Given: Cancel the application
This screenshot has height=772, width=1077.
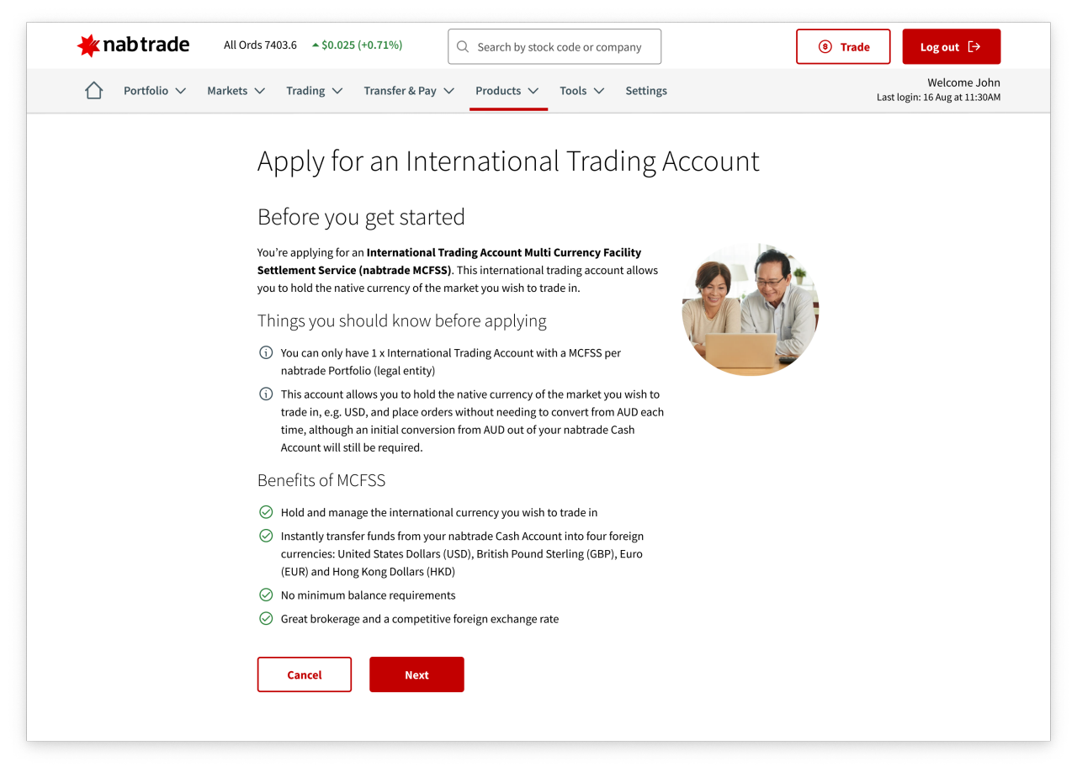Looking at the screenshot, I should click(305, 674).
